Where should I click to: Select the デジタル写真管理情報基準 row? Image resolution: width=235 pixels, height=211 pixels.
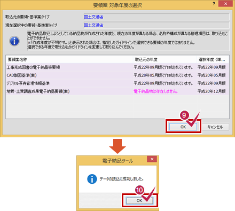click(x=117, y=83)
